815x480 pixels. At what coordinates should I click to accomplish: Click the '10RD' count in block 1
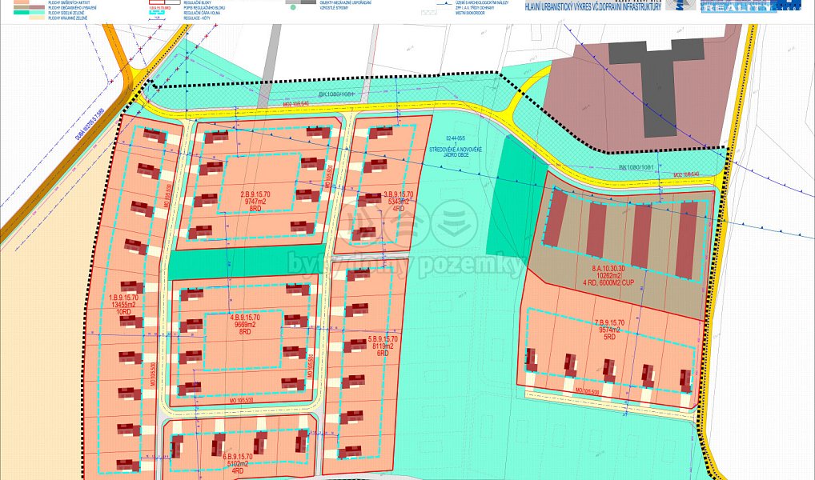(124, 312)
